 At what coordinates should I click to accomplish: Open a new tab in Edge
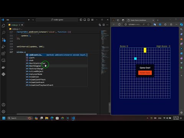158,20
